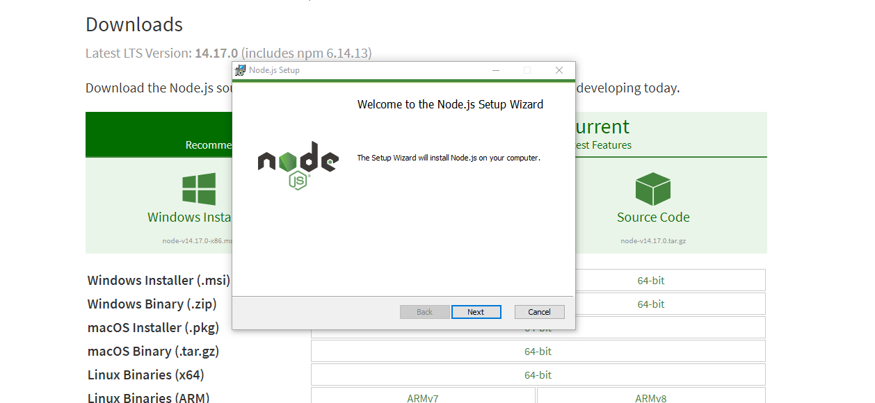Click the macOS Installer (.pkg) row label
This screenshot has height=403, width=875.
pyautogui.click(x=153, y=328)
